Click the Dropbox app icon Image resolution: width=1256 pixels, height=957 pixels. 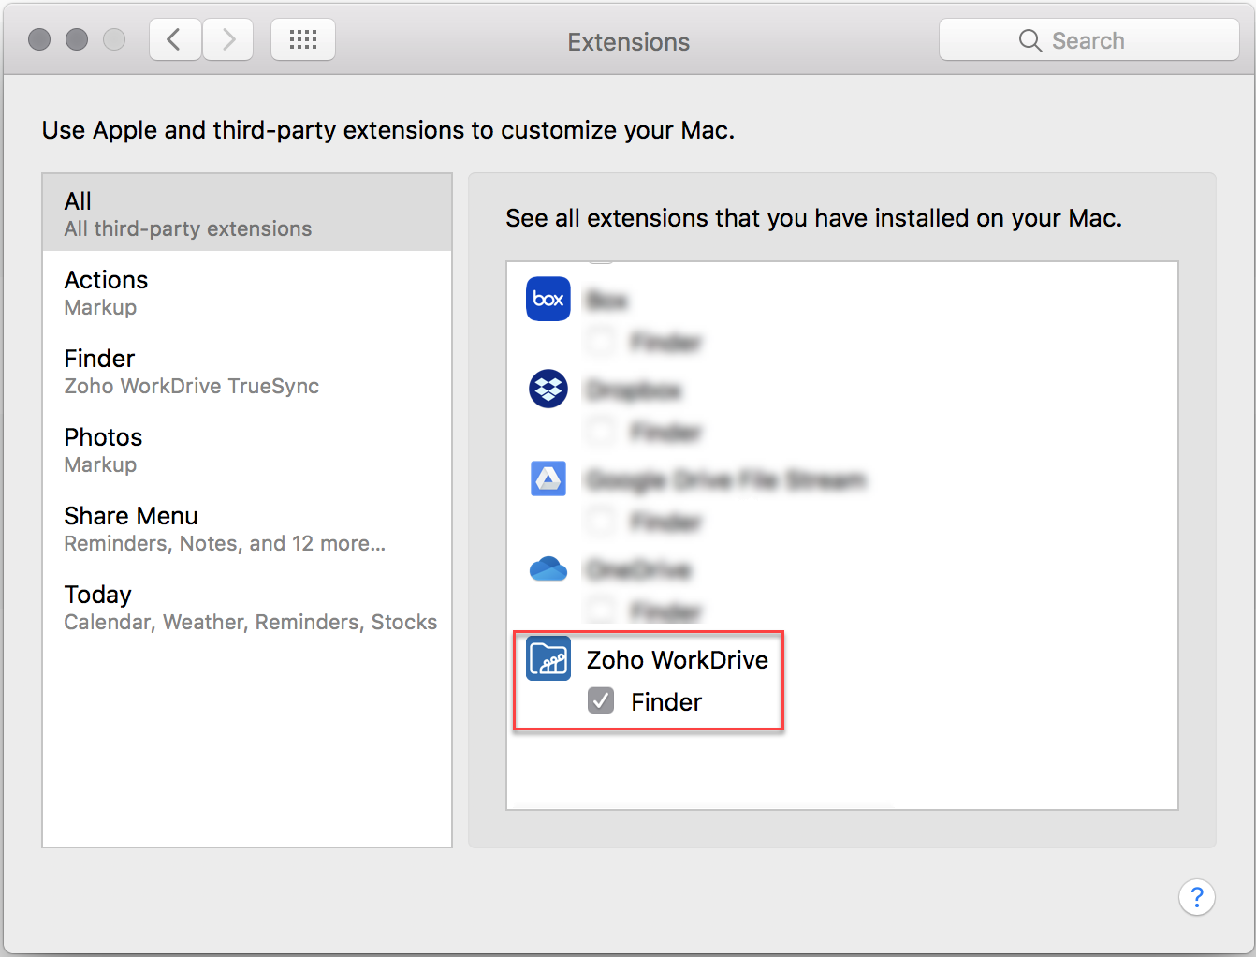click(548, 389)
